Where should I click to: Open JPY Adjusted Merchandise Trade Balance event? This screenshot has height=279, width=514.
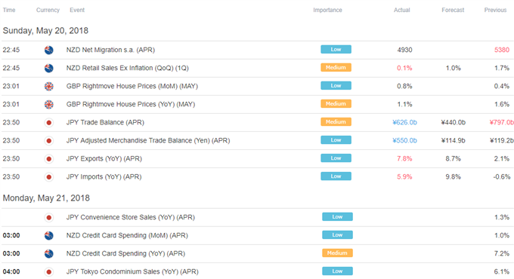148,141
